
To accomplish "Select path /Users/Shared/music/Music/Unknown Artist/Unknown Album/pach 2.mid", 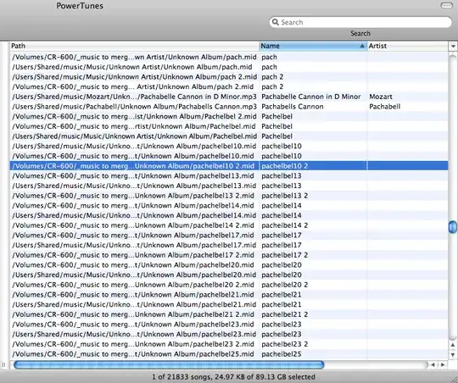I will pyautogui.click(x=134, y=77).
